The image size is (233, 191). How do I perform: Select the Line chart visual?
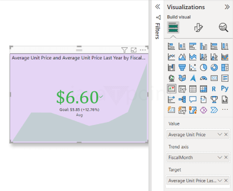pos(171,57)
